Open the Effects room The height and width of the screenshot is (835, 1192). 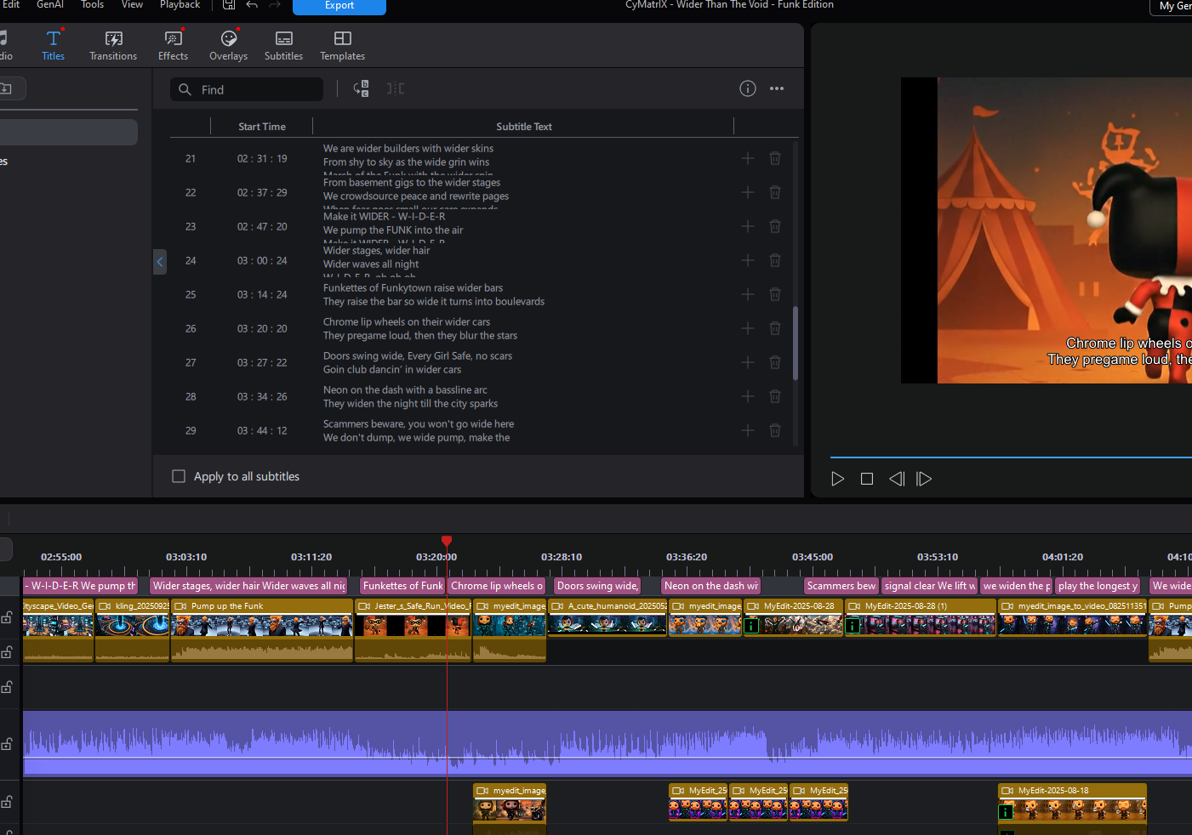tap(173, 46)
